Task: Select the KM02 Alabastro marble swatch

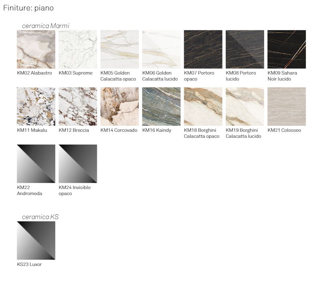Action: click(36, 49)
